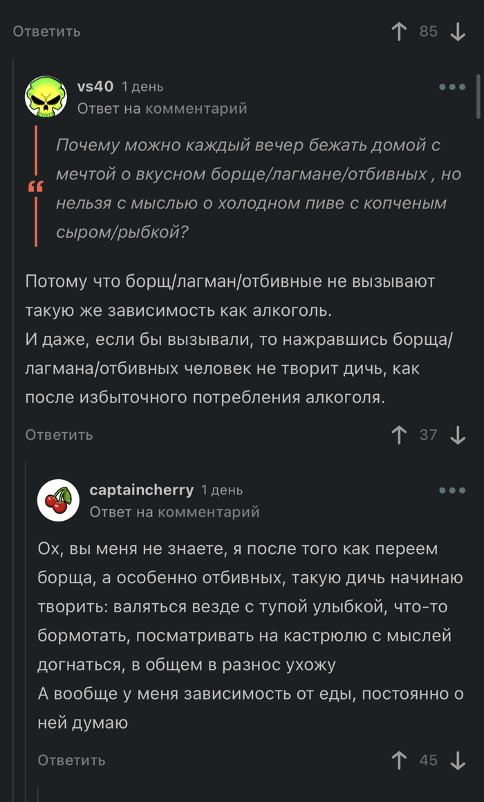The height and width of the screenshot is (802, 484).
Task: Downvote vs40's comment
Action: tap(458, 434)
